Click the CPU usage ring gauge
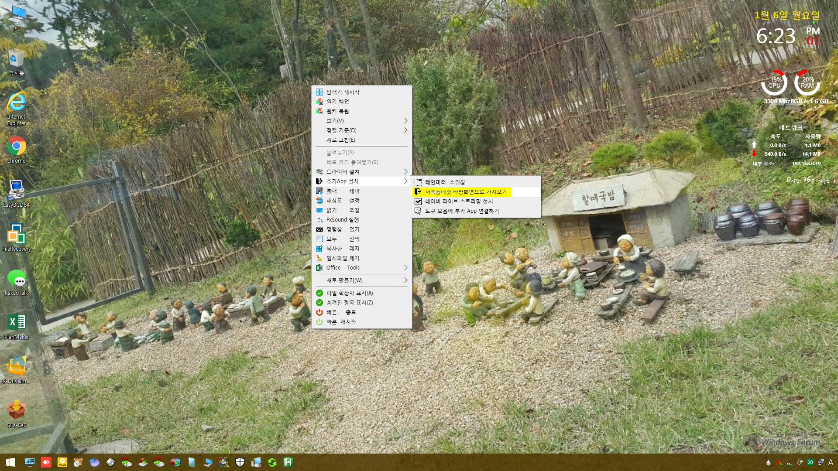 coord(774,82)
